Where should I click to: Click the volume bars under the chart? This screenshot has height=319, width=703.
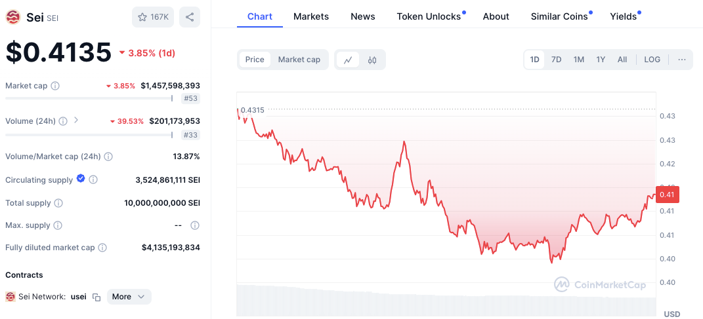coord(446,300)
